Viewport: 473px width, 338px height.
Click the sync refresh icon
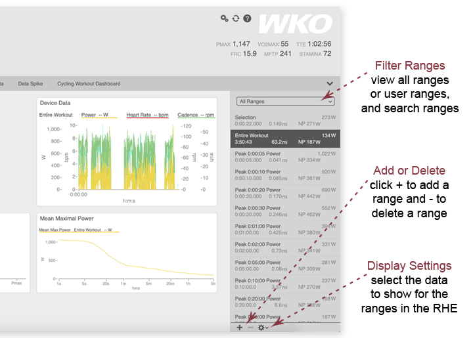pos(236,18)
